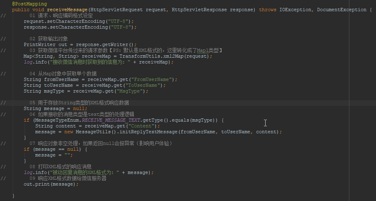The image size is (376, 201).
Task: Place cursor on receiveMessage method name
Action: (x=67, y=10)
